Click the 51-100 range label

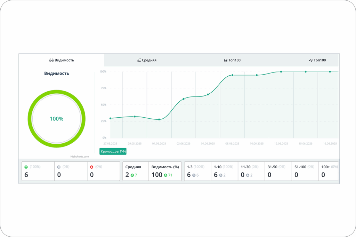(300, 167)
